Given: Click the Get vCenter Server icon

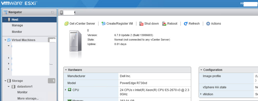Looking at the screenshot, I should coord(67,24).
